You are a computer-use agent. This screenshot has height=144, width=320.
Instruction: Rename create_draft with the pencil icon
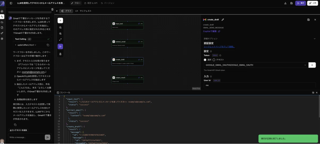coord(223,19)
